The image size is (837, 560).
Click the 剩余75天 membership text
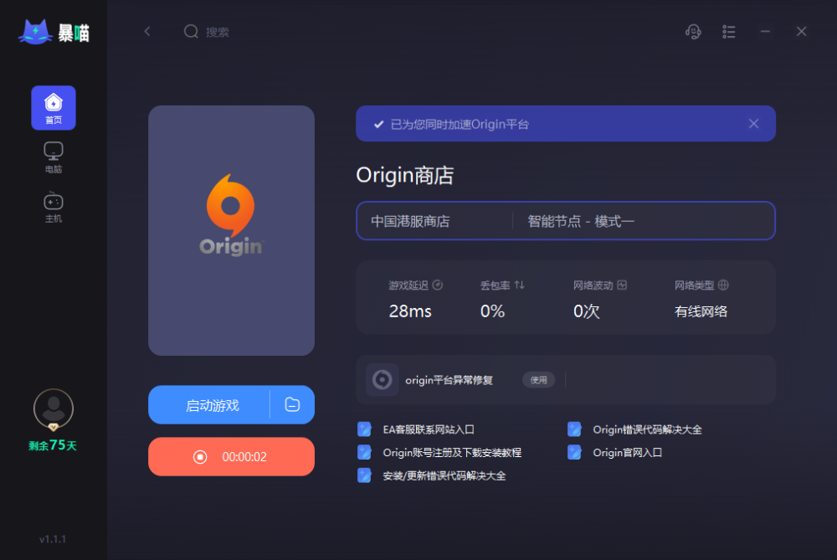point(53,445)
